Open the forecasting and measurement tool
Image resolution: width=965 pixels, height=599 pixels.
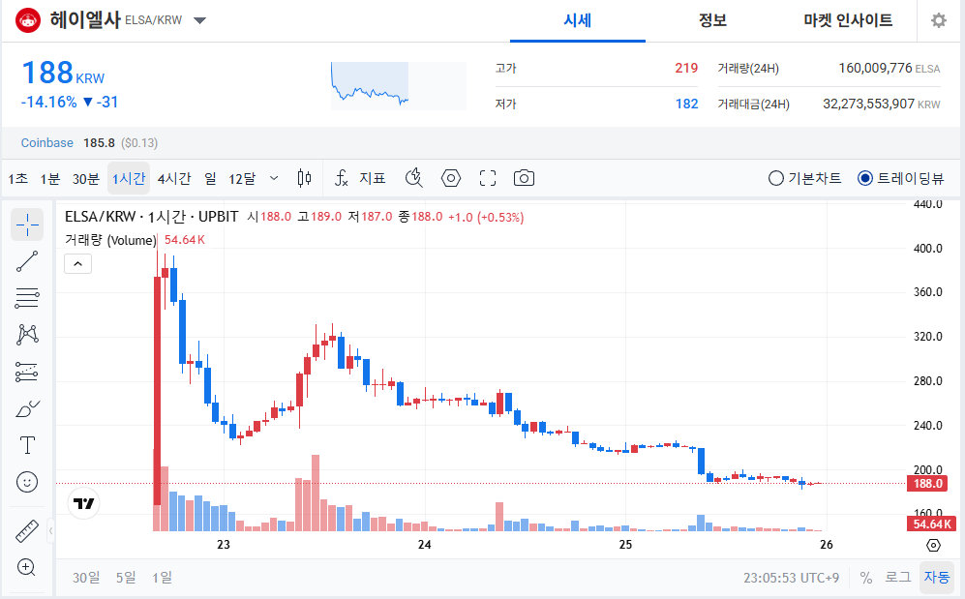[x=27, y=372]
